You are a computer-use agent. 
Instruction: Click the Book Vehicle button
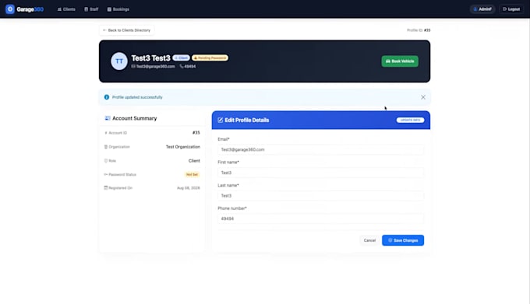[400, 61]
